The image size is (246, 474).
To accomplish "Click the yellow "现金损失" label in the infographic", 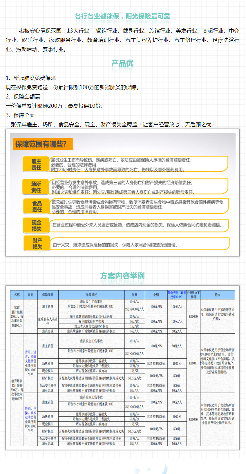I will pos(36,226).
